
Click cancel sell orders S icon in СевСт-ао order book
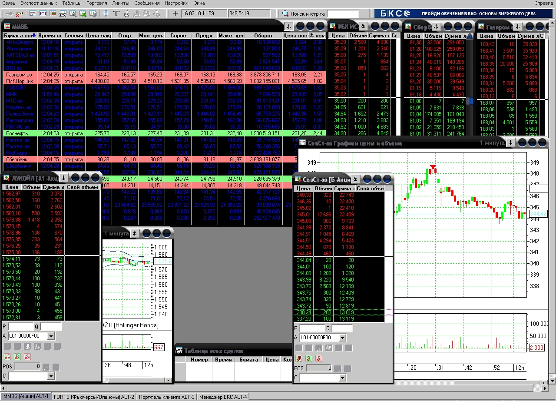[318, 358]
